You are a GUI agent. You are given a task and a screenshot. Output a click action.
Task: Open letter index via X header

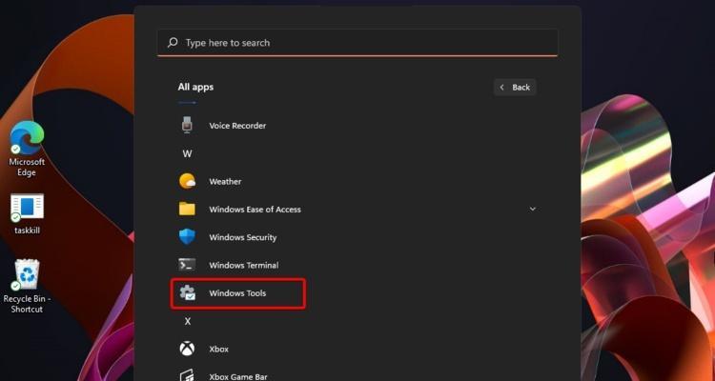(x=187, y=321)
